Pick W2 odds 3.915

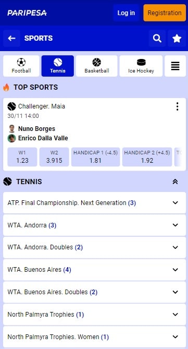coord(54,157)
